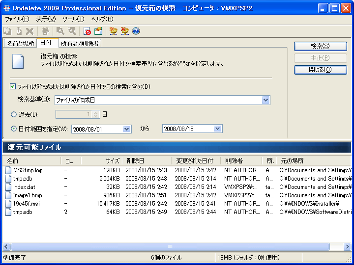Click the 18MB folder usage status entry

click(x=248, y=257)
